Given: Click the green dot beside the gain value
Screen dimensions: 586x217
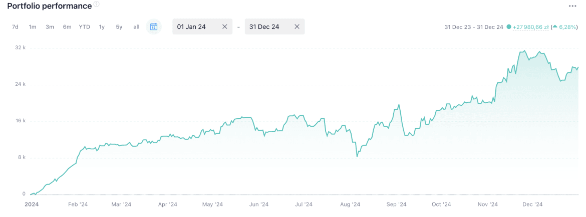Looking at the screenshot, I should click(x=509, y=27).
